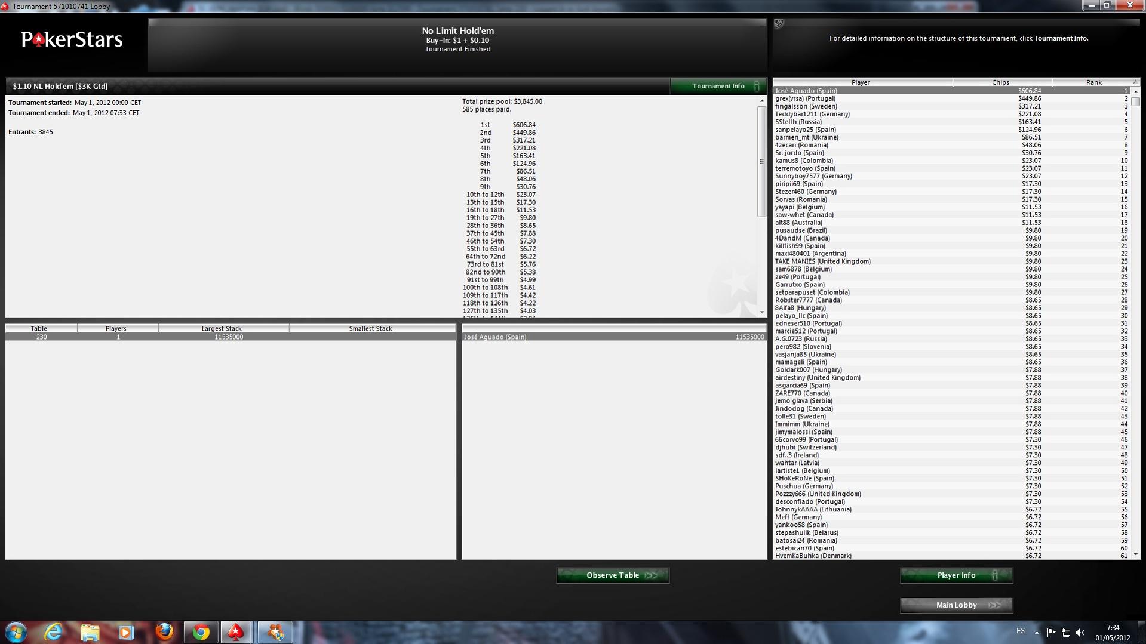Select SStelth (Russia) player row
Screen dimensions: 1146x644
[x=951, y=122]
